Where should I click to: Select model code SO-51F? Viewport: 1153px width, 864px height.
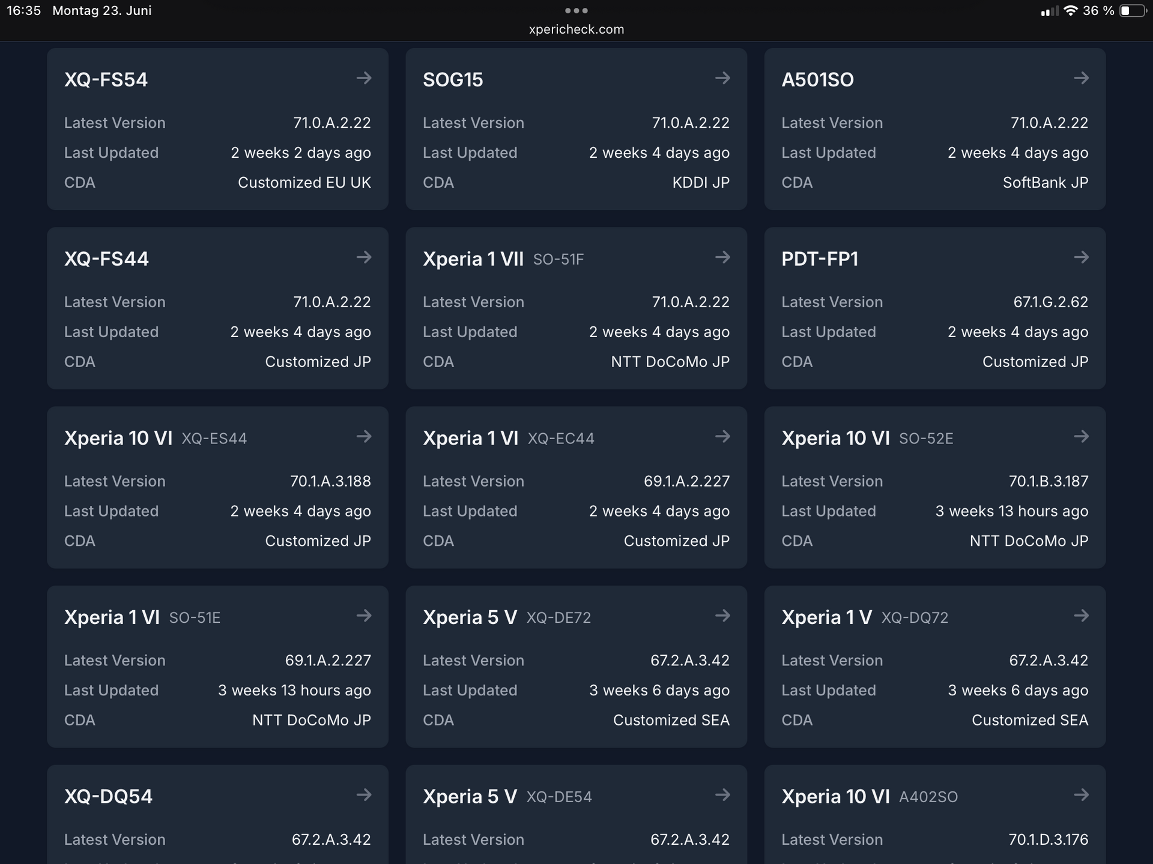[558, 260]
